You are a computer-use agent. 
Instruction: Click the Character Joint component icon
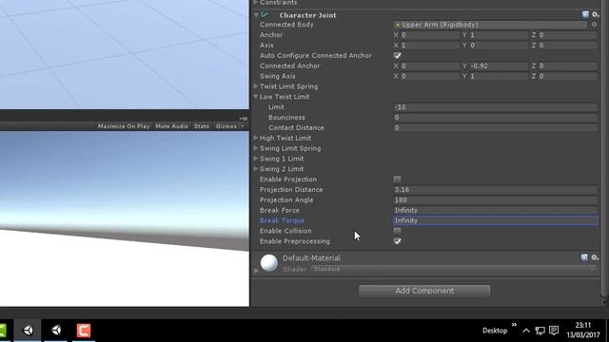(265, 15)
